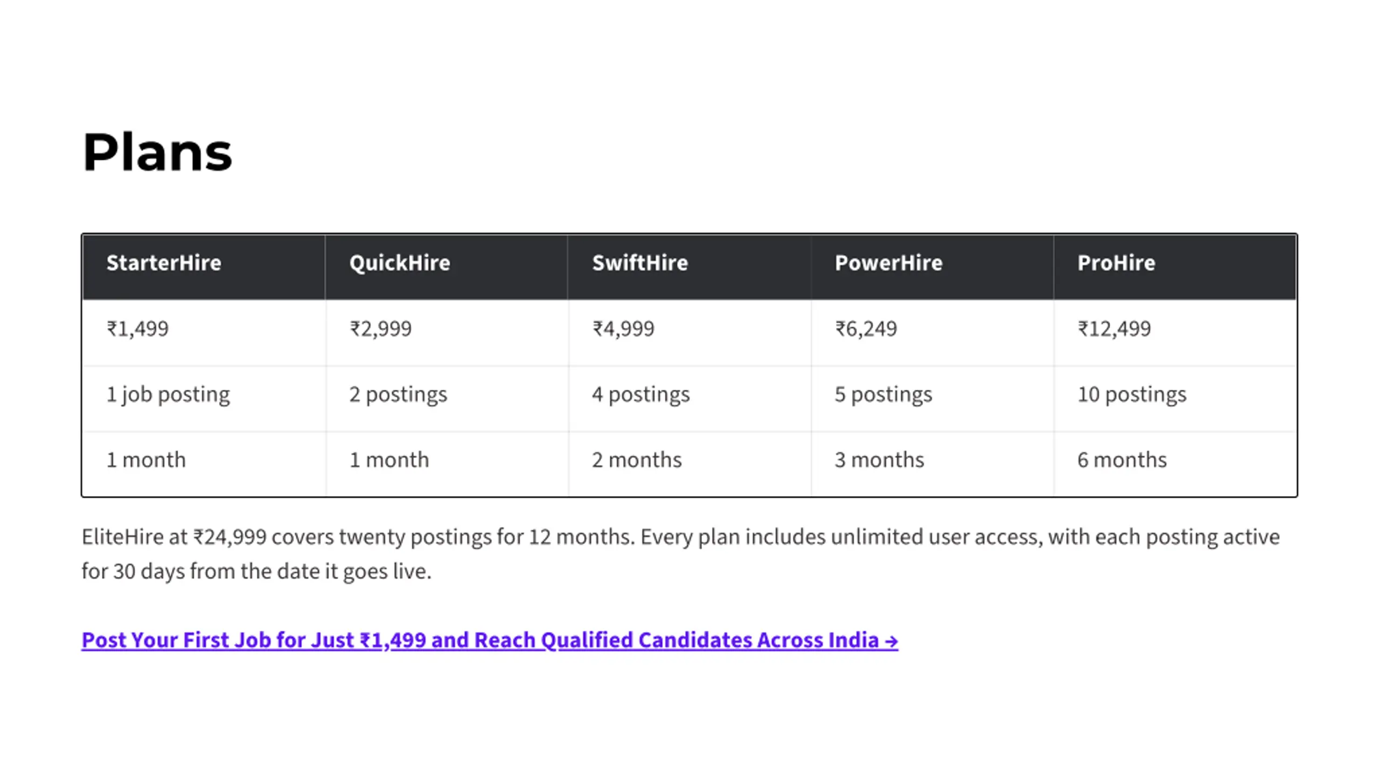
Task: Click the 2 months duration cell
Action: click(x=689, y=464)
